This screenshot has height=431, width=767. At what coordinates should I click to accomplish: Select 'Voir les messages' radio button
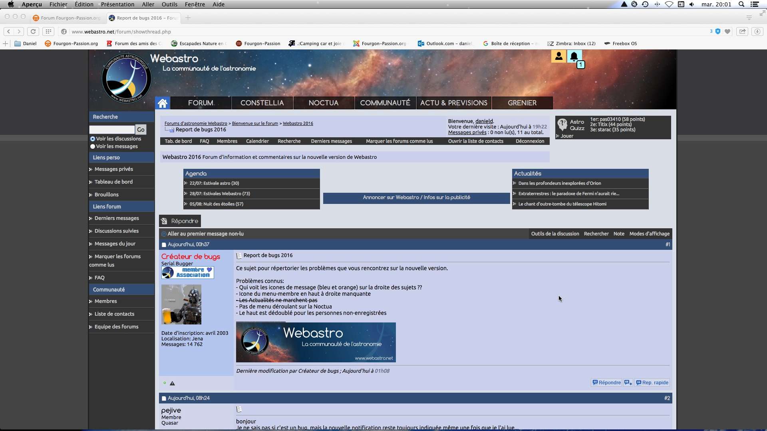(93, 146)
